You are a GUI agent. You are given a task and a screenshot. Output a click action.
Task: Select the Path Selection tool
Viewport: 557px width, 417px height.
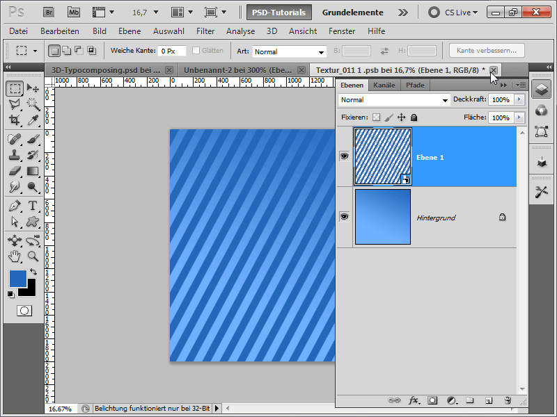click(15, 222)
